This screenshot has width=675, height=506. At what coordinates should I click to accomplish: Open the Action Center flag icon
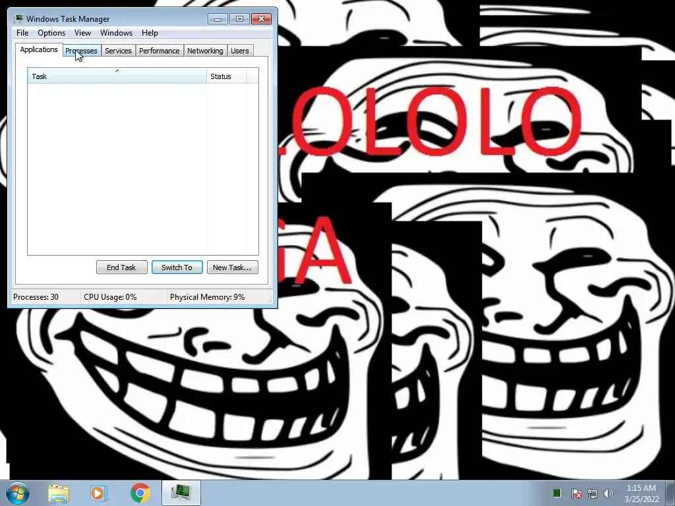tap(576, 493)
